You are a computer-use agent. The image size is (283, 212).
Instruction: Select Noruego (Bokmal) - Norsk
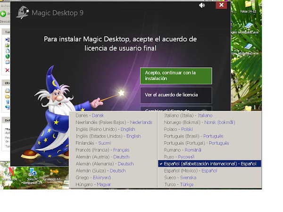(200, 122)
